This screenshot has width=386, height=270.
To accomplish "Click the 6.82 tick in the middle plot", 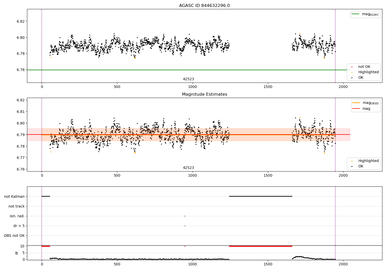I will [x=21, y=100].
